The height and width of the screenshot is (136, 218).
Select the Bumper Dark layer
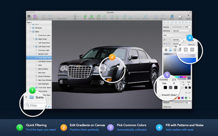click(44, 54)
